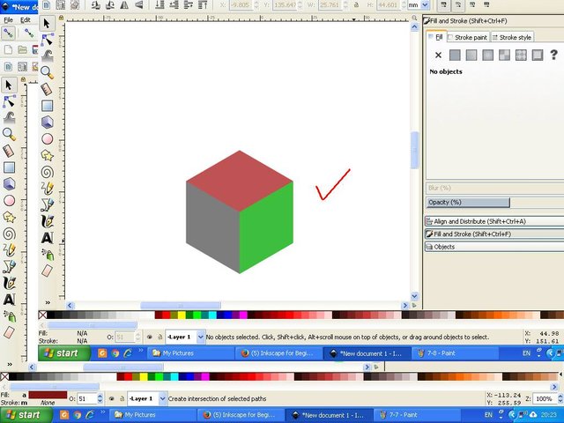Image resolution: width=564 pixels, height=423 pixels.
Task: Open the mm units dropdown
Action: tap(416, 4)
